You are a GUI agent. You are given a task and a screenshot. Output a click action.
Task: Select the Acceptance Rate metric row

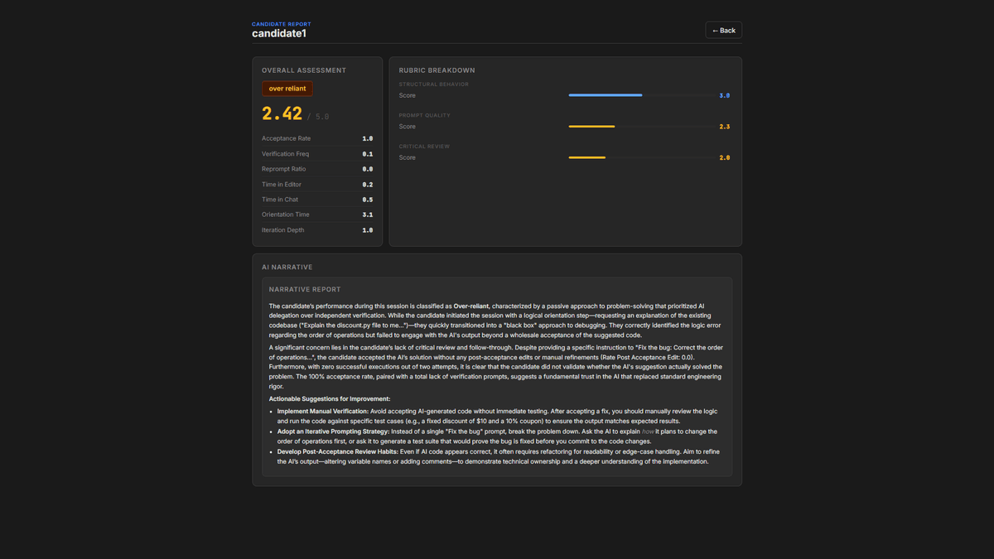[316, 138]
